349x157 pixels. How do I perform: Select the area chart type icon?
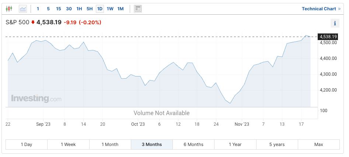23,8
